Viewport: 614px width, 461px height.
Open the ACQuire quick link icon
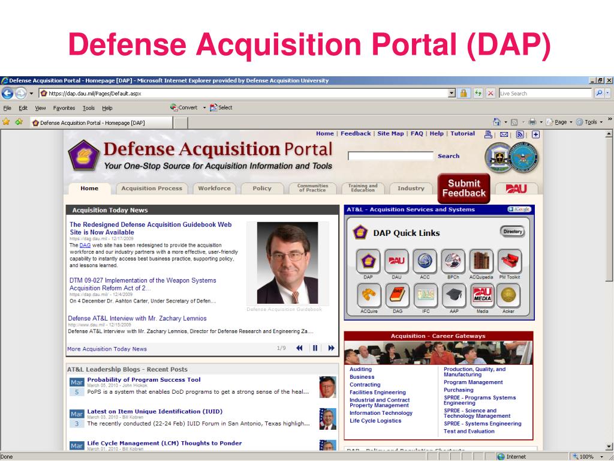[x=369, y=295]
